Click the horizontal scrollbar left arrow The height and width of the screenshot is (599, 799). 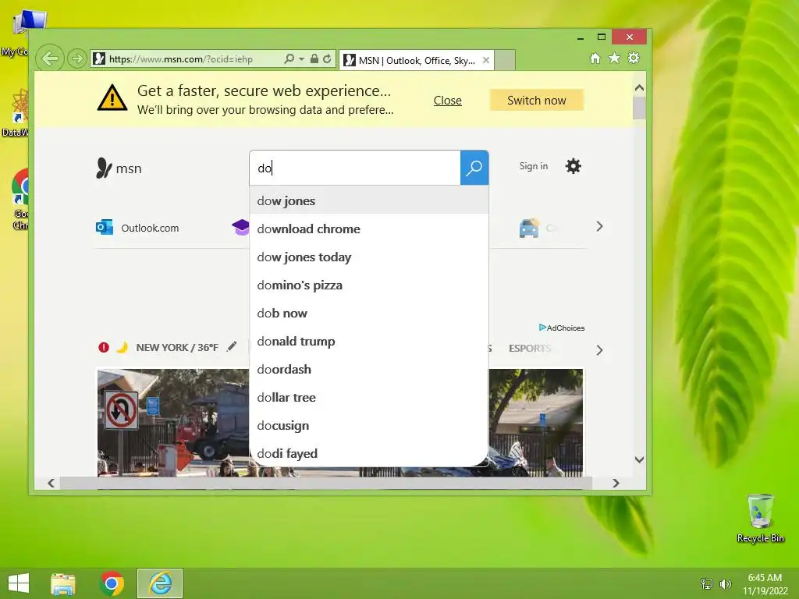click(51, 483)
